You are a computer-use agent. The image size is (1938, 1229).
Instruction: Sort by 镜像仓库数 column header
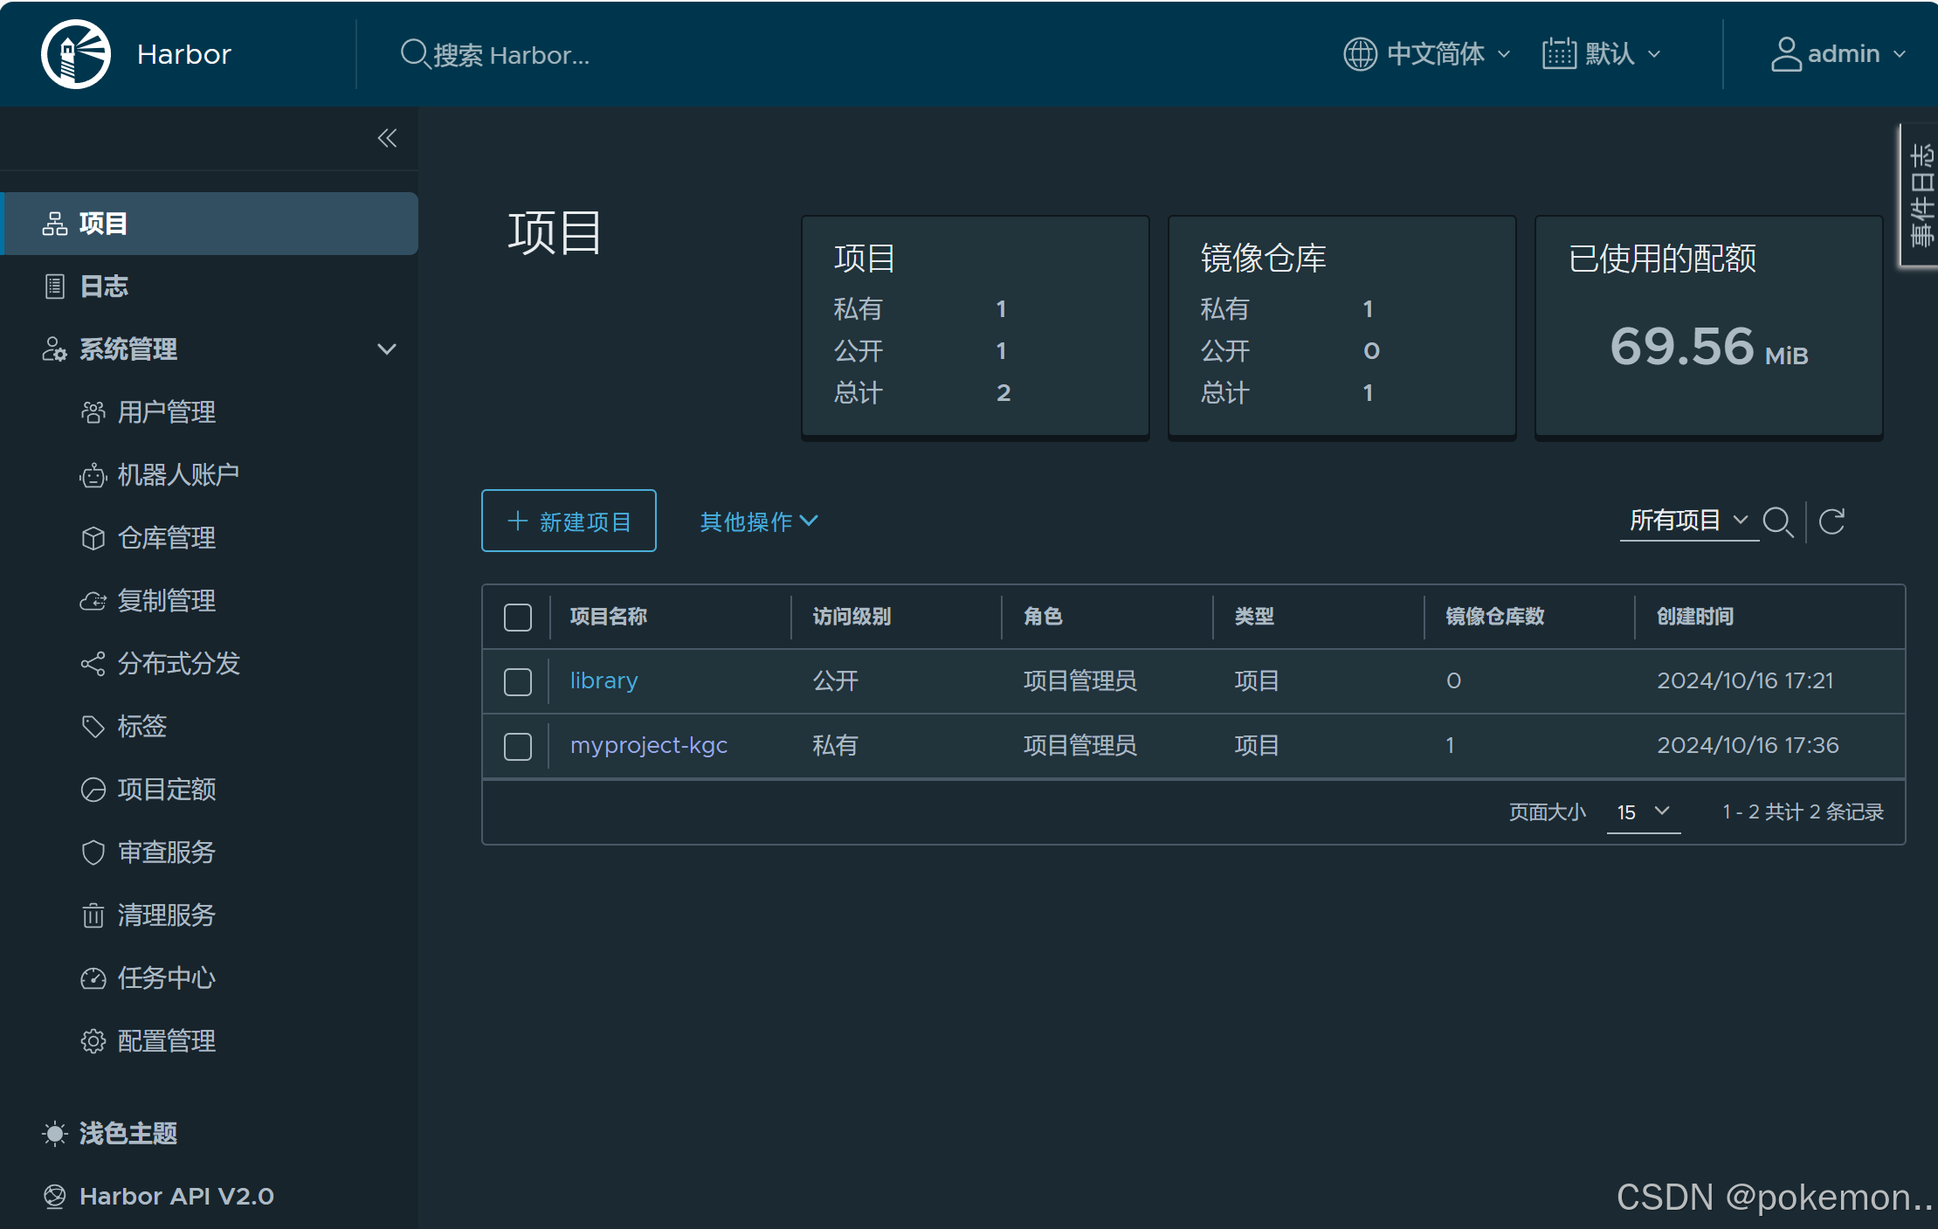(x=1495, y=617)
